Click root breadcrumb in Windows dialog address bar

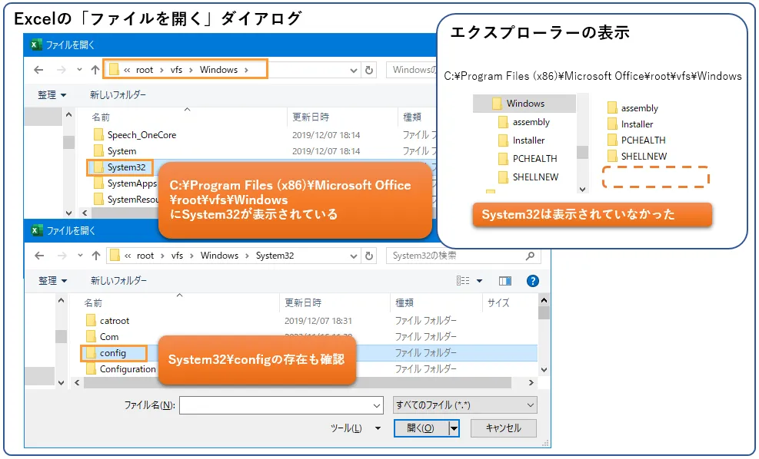(145, 70)
